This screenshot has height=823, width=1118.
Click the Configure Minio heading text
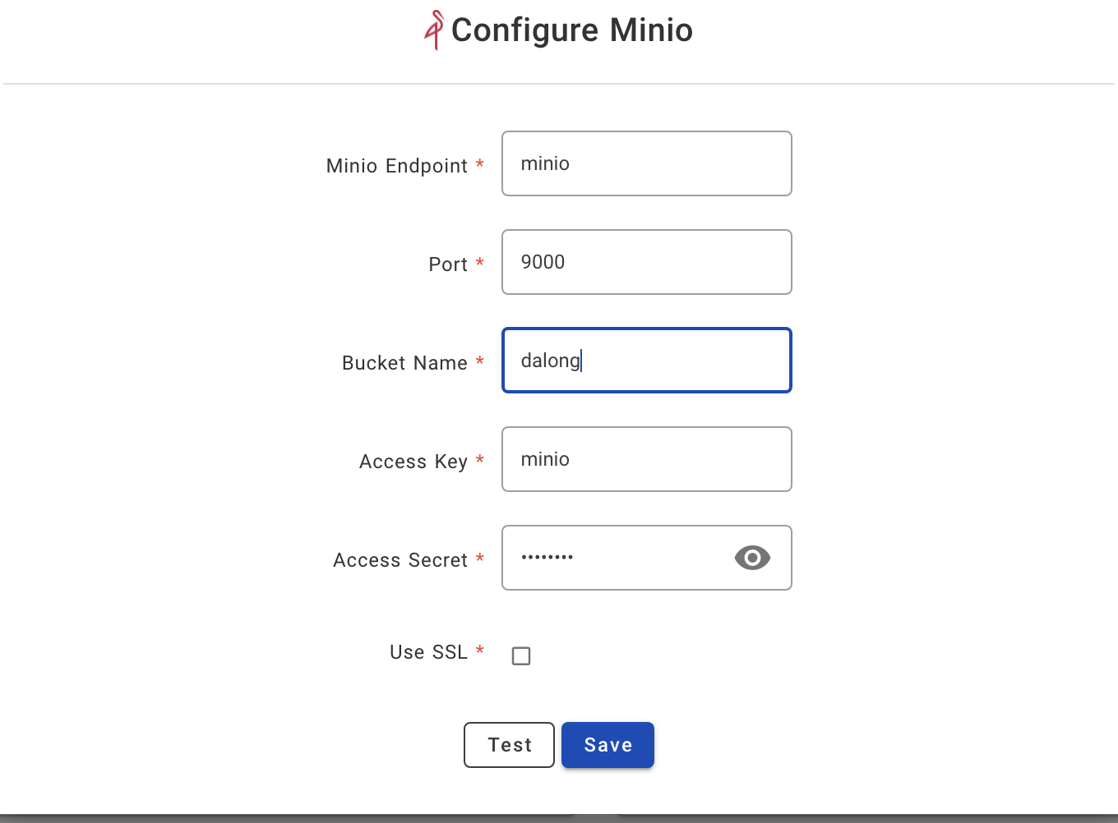pos(572,30)
